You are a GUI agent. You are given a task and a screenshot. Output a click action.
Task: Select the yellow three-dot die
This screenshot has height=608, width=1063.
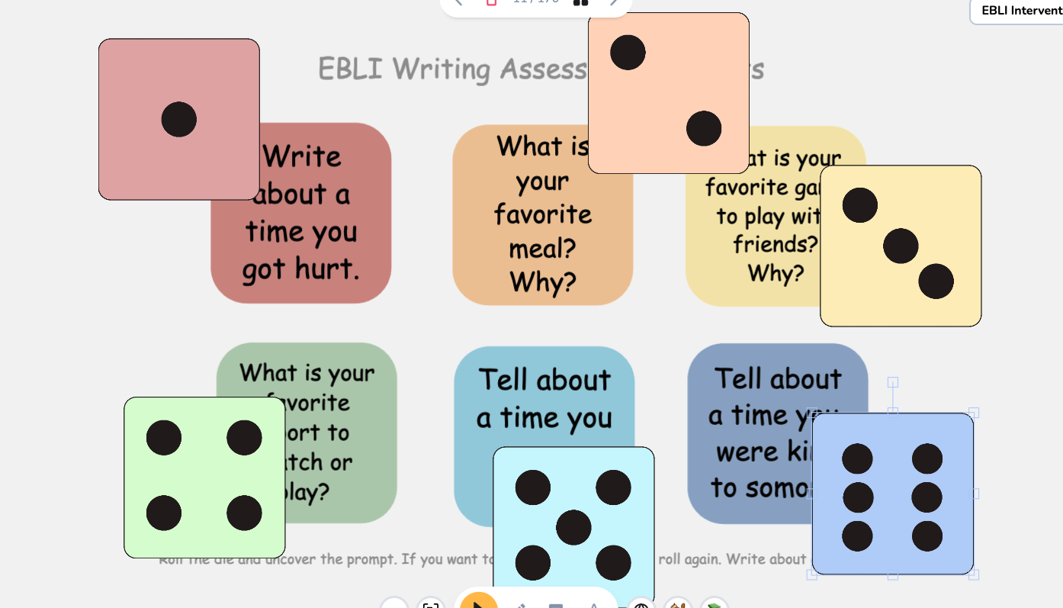[x=901, y=246]
